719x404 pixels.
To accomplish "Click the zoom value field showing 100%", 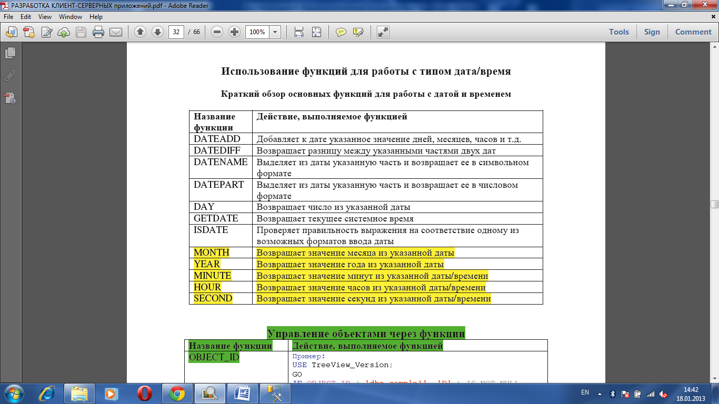I will 257,32.
